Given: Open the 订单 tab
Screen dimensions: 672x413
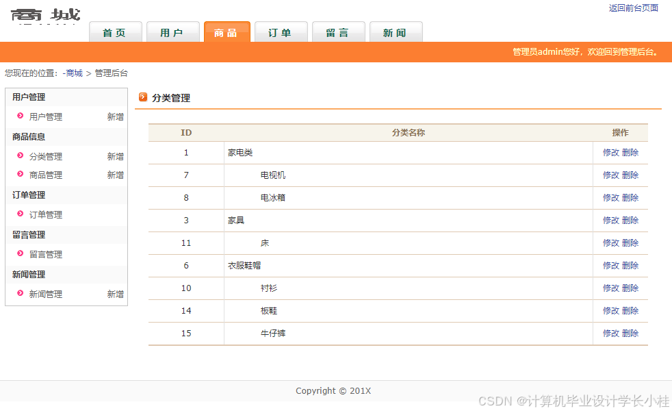Looking at the screenshot, I should click(281, 32).
